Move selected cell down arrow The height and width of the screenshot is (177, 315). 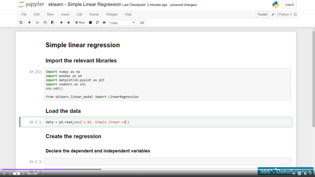69,23
